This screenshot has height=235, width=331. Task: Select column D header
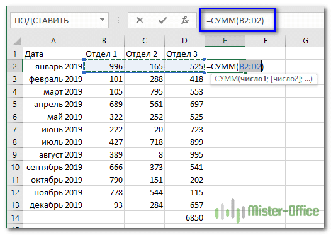pyautogui.click(x=184, y=41)
